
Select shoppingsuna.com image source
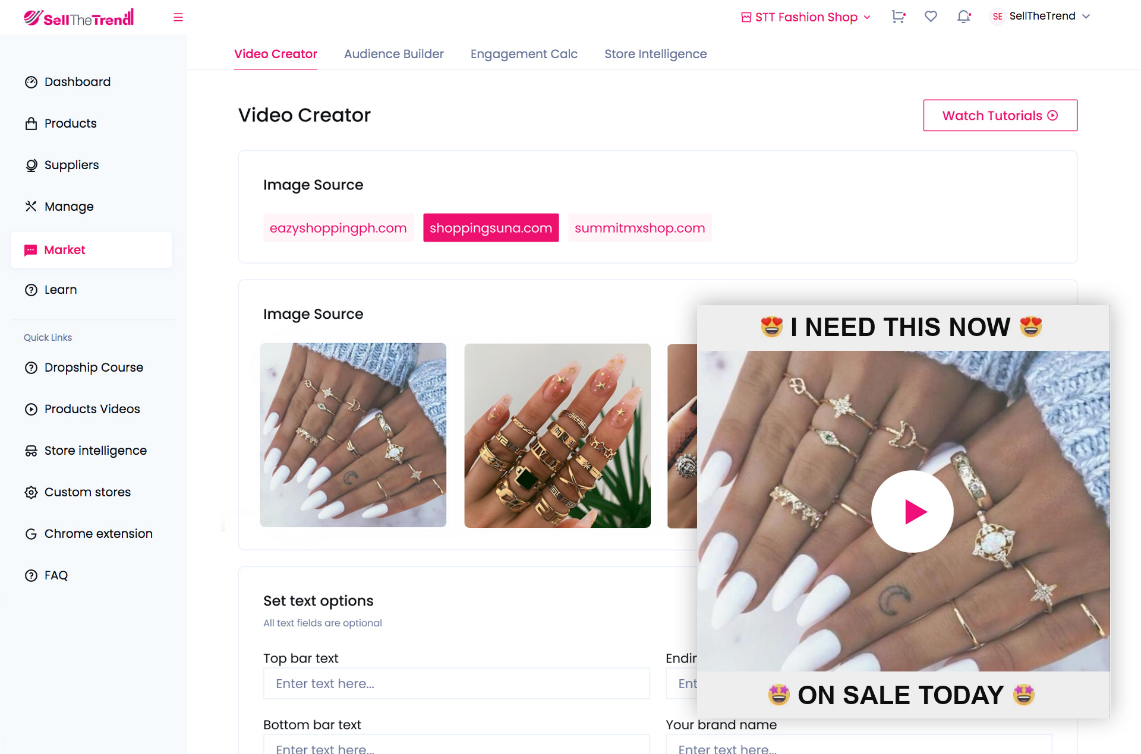[x=491, y=228]
